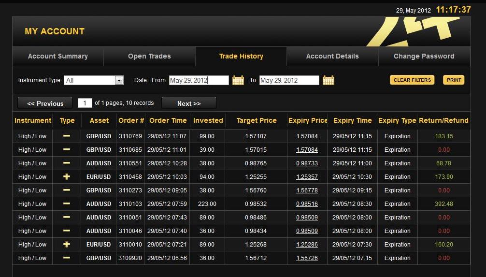Viewport: 486px width, 277px height.
Task: Click the plus type icon for order 3110458
Action: (67, 176)
